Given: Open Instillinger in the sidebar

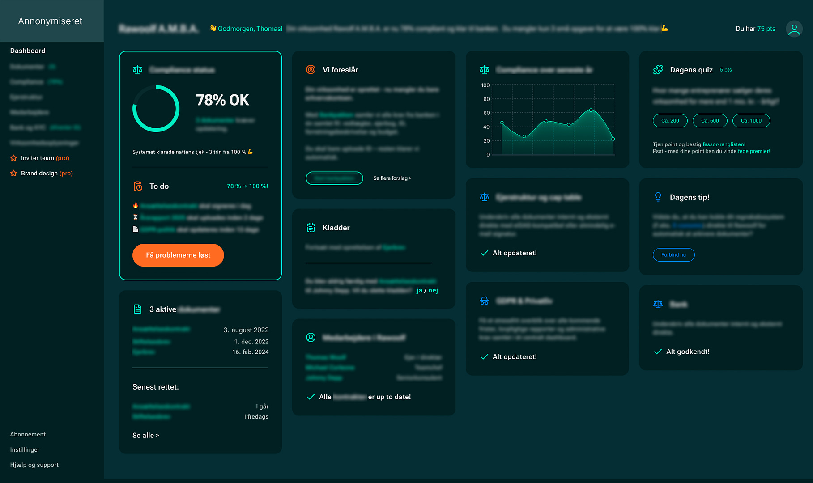Looking at the screenshot, I should (x=25, y=450).
